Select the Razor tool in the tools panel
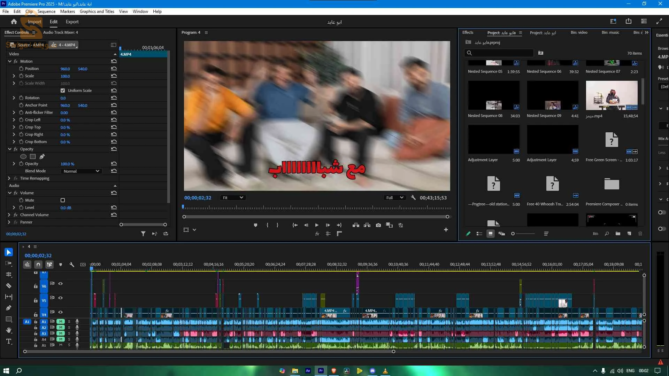Image resolution: width=669 pixels, height=376 pixels. [x=9, y=285]
